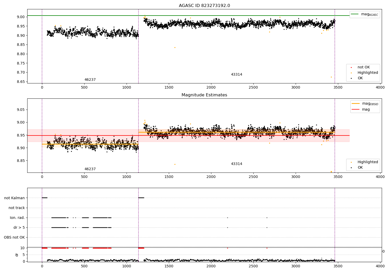Select the mag AGASC legend entry

(365, 14)
